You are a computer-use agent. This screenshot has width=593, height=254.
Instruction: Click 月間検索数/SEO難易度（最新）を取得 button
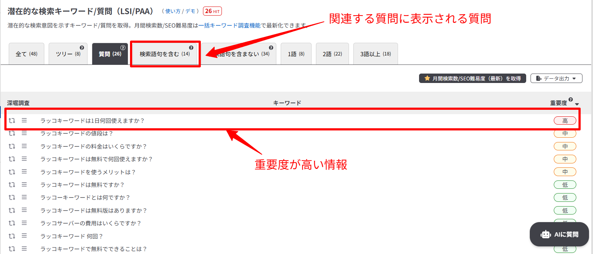[472, 78]
